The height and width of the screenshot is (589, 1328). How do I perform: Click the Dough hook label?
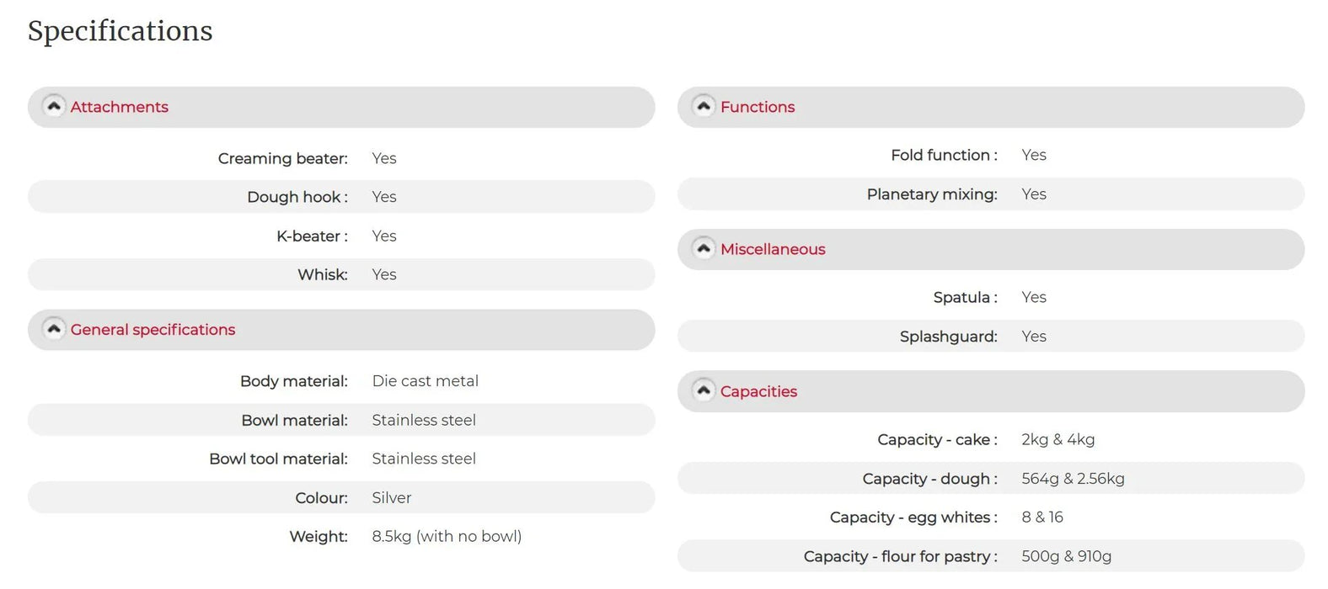297,197
